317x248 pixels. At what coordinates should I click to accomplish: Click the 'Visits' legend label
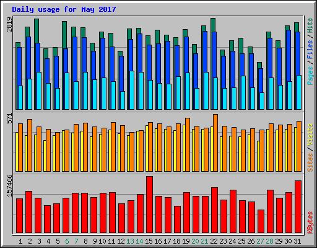click(310, 135)
